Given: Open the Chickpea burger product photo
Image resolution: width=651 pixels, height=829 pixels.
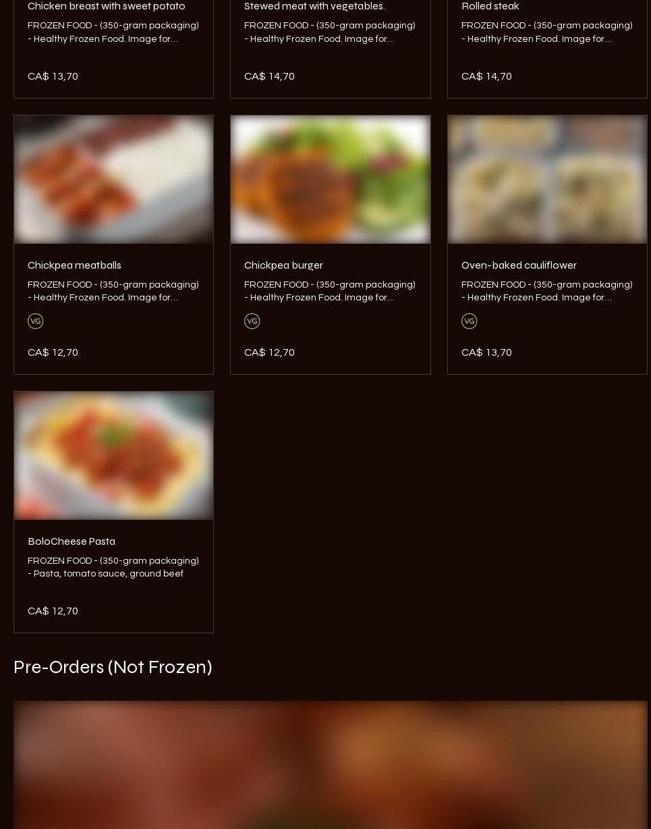Looking at the screenshot, I should coord(331,179).
